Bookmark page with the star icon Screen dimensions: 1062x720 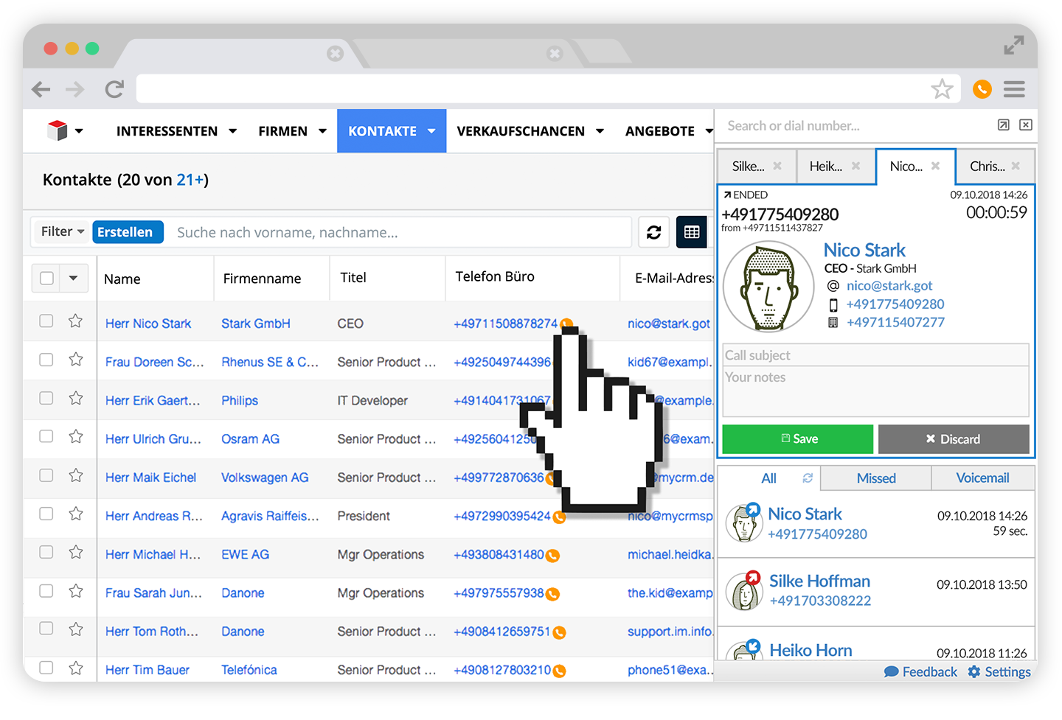tap(942, 89)
